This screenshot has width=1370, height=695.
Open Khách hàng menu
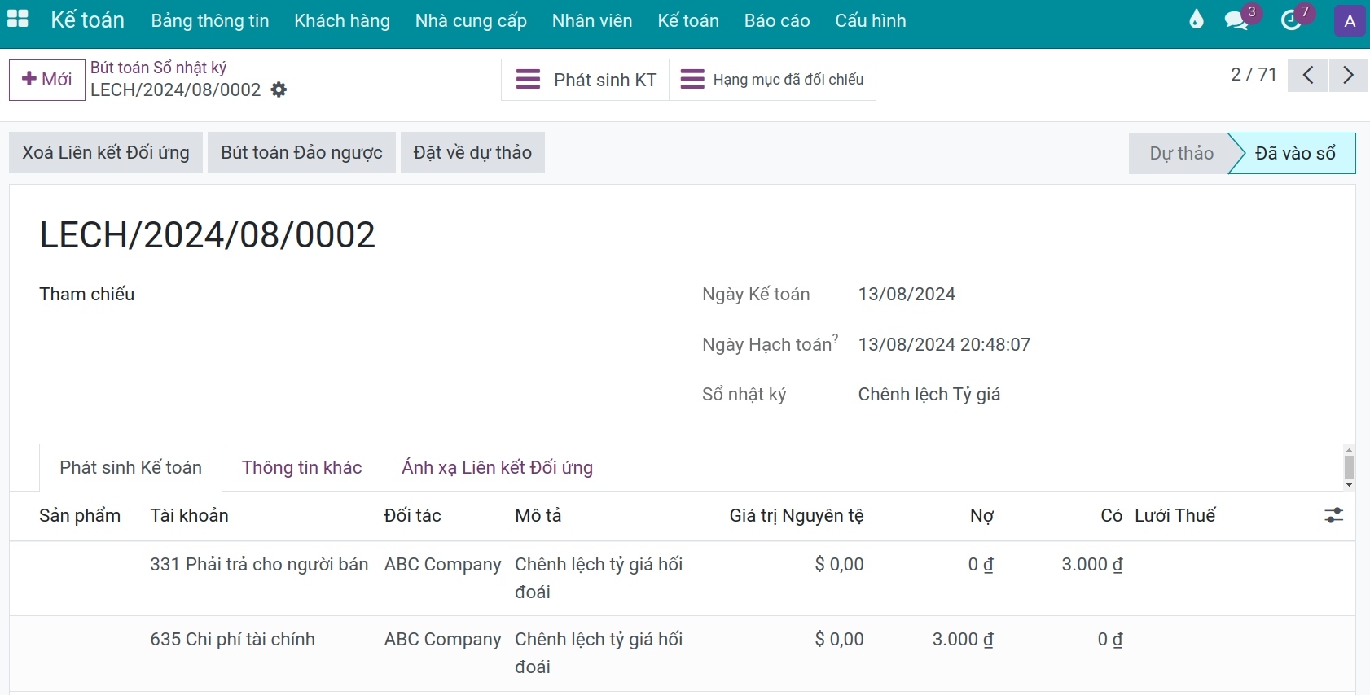click(x=342, y=20)
